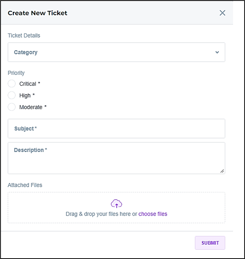This screenshot has width=245, height=259.
Task: Click the cloud upload icon
Action: click(116, 204)
